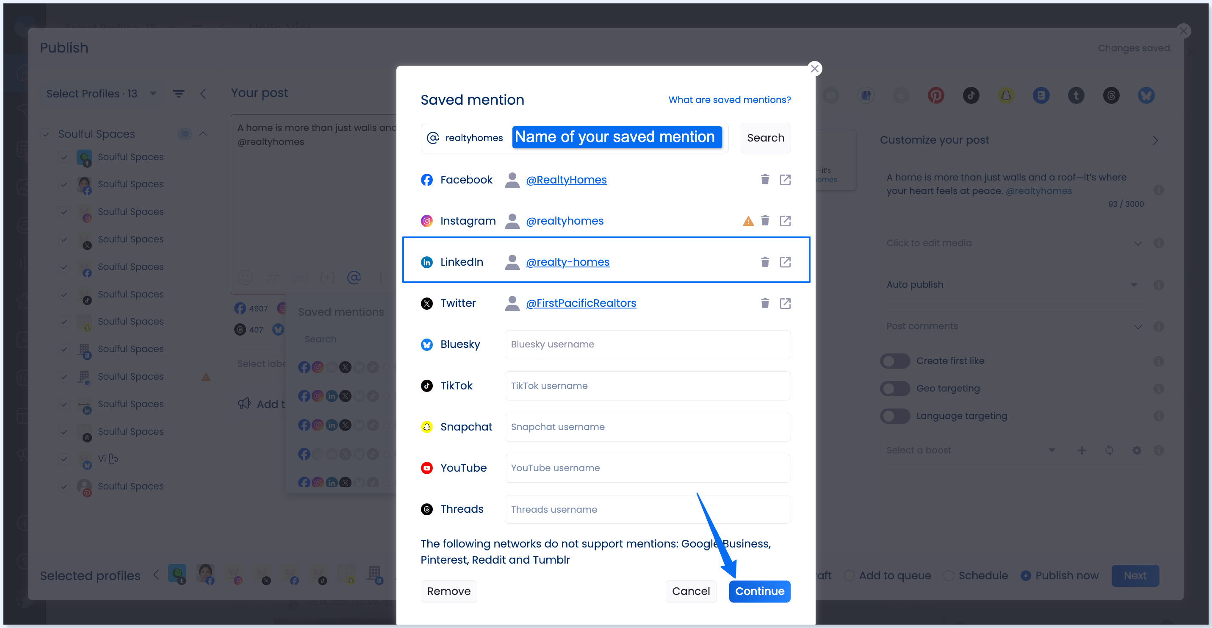
Task: Close the Saved mention dialog
Action: pyautogui.click(x=814, y=69)
